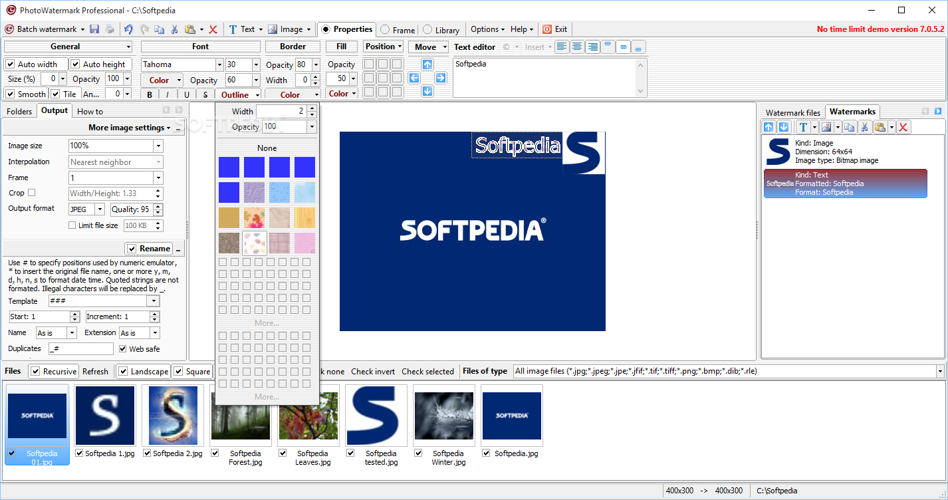Click the Bold 'B' font style button
The height and width of the screenshot is (500, 948).
pos(150,94)
